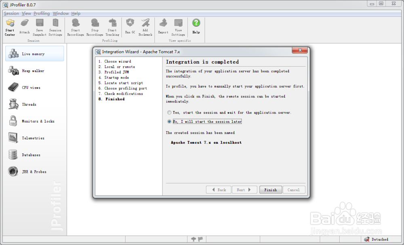Select the Live memory sidebar section
The image size is (404, 245).
pos(34,54)
